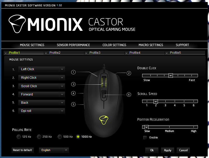The image size is (209, 158).
Task: Click the 'Double Click' heading text
Action: 147,68
